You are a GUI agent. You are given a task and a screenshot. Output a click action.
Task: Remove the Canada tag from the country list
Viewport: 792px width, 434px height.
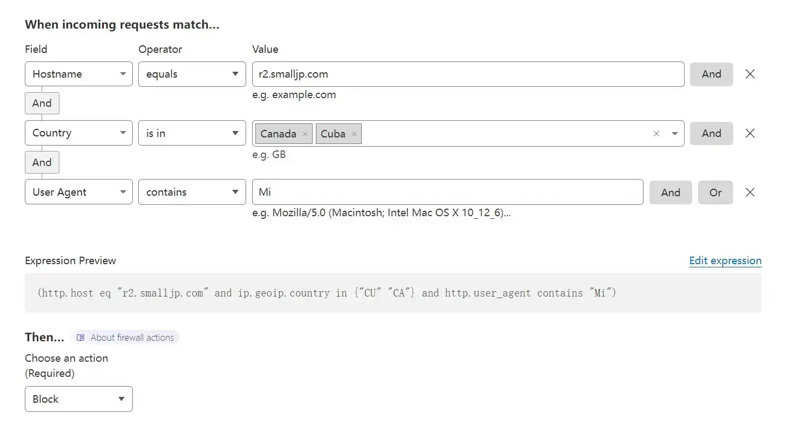[x=305, y=134]
